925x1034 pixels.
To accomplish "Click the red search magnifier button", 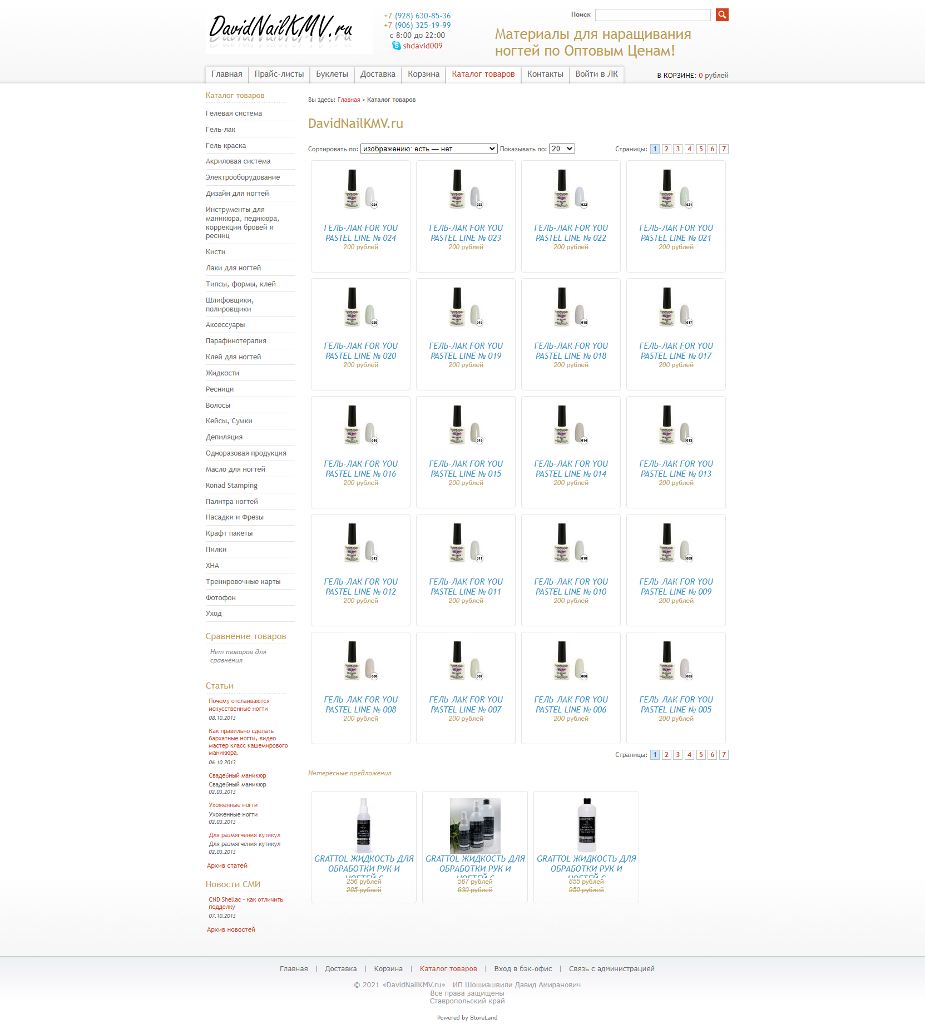I will coord(722,14).
